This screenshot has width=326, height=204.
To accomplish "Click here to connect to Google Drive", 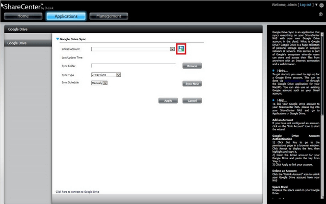I will pos(77,192).
